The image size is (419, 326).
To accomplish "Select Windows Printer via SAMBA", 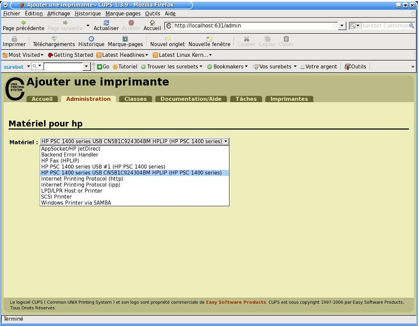I will (134, 203).
